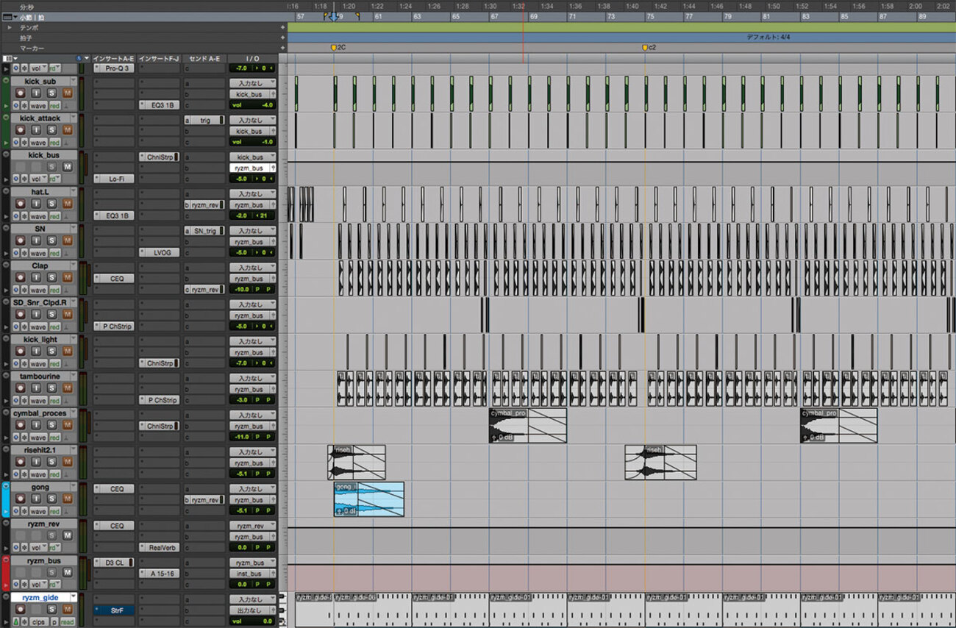Image resolution: width=956 pixels, height=628 pixels.
Task: Toggle mute on cymbal_proces track
Action: pyautogui.click(x=68, y=426)
